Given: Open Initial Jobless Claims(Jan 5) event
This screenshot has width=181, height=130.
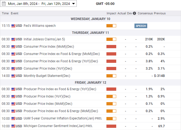Looking at the screenshot, I should pos(44,39).
